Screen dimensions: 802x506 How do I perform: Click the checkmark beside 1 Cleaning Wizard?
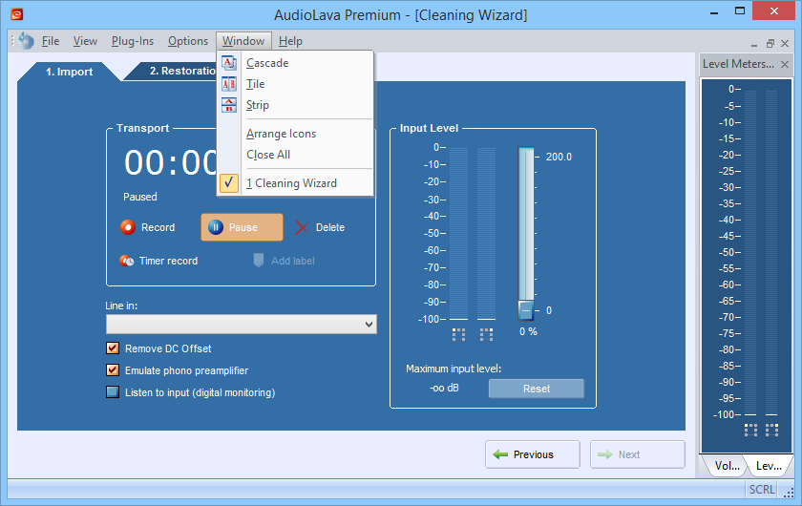click(x=229, y=182)
